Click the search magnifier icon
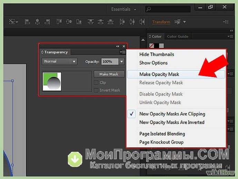This screenshot has height=179, width=238. tap(149, 9)
